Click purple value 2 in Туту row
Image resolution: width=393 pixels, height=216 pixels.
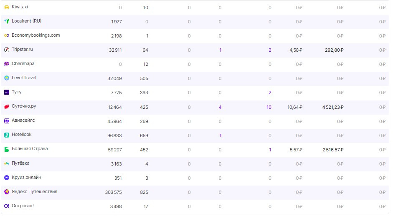click(270, 93)
